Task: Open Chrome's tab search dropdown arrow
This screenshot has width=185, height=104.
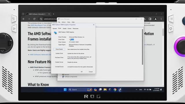Action: tap(23, 14)
